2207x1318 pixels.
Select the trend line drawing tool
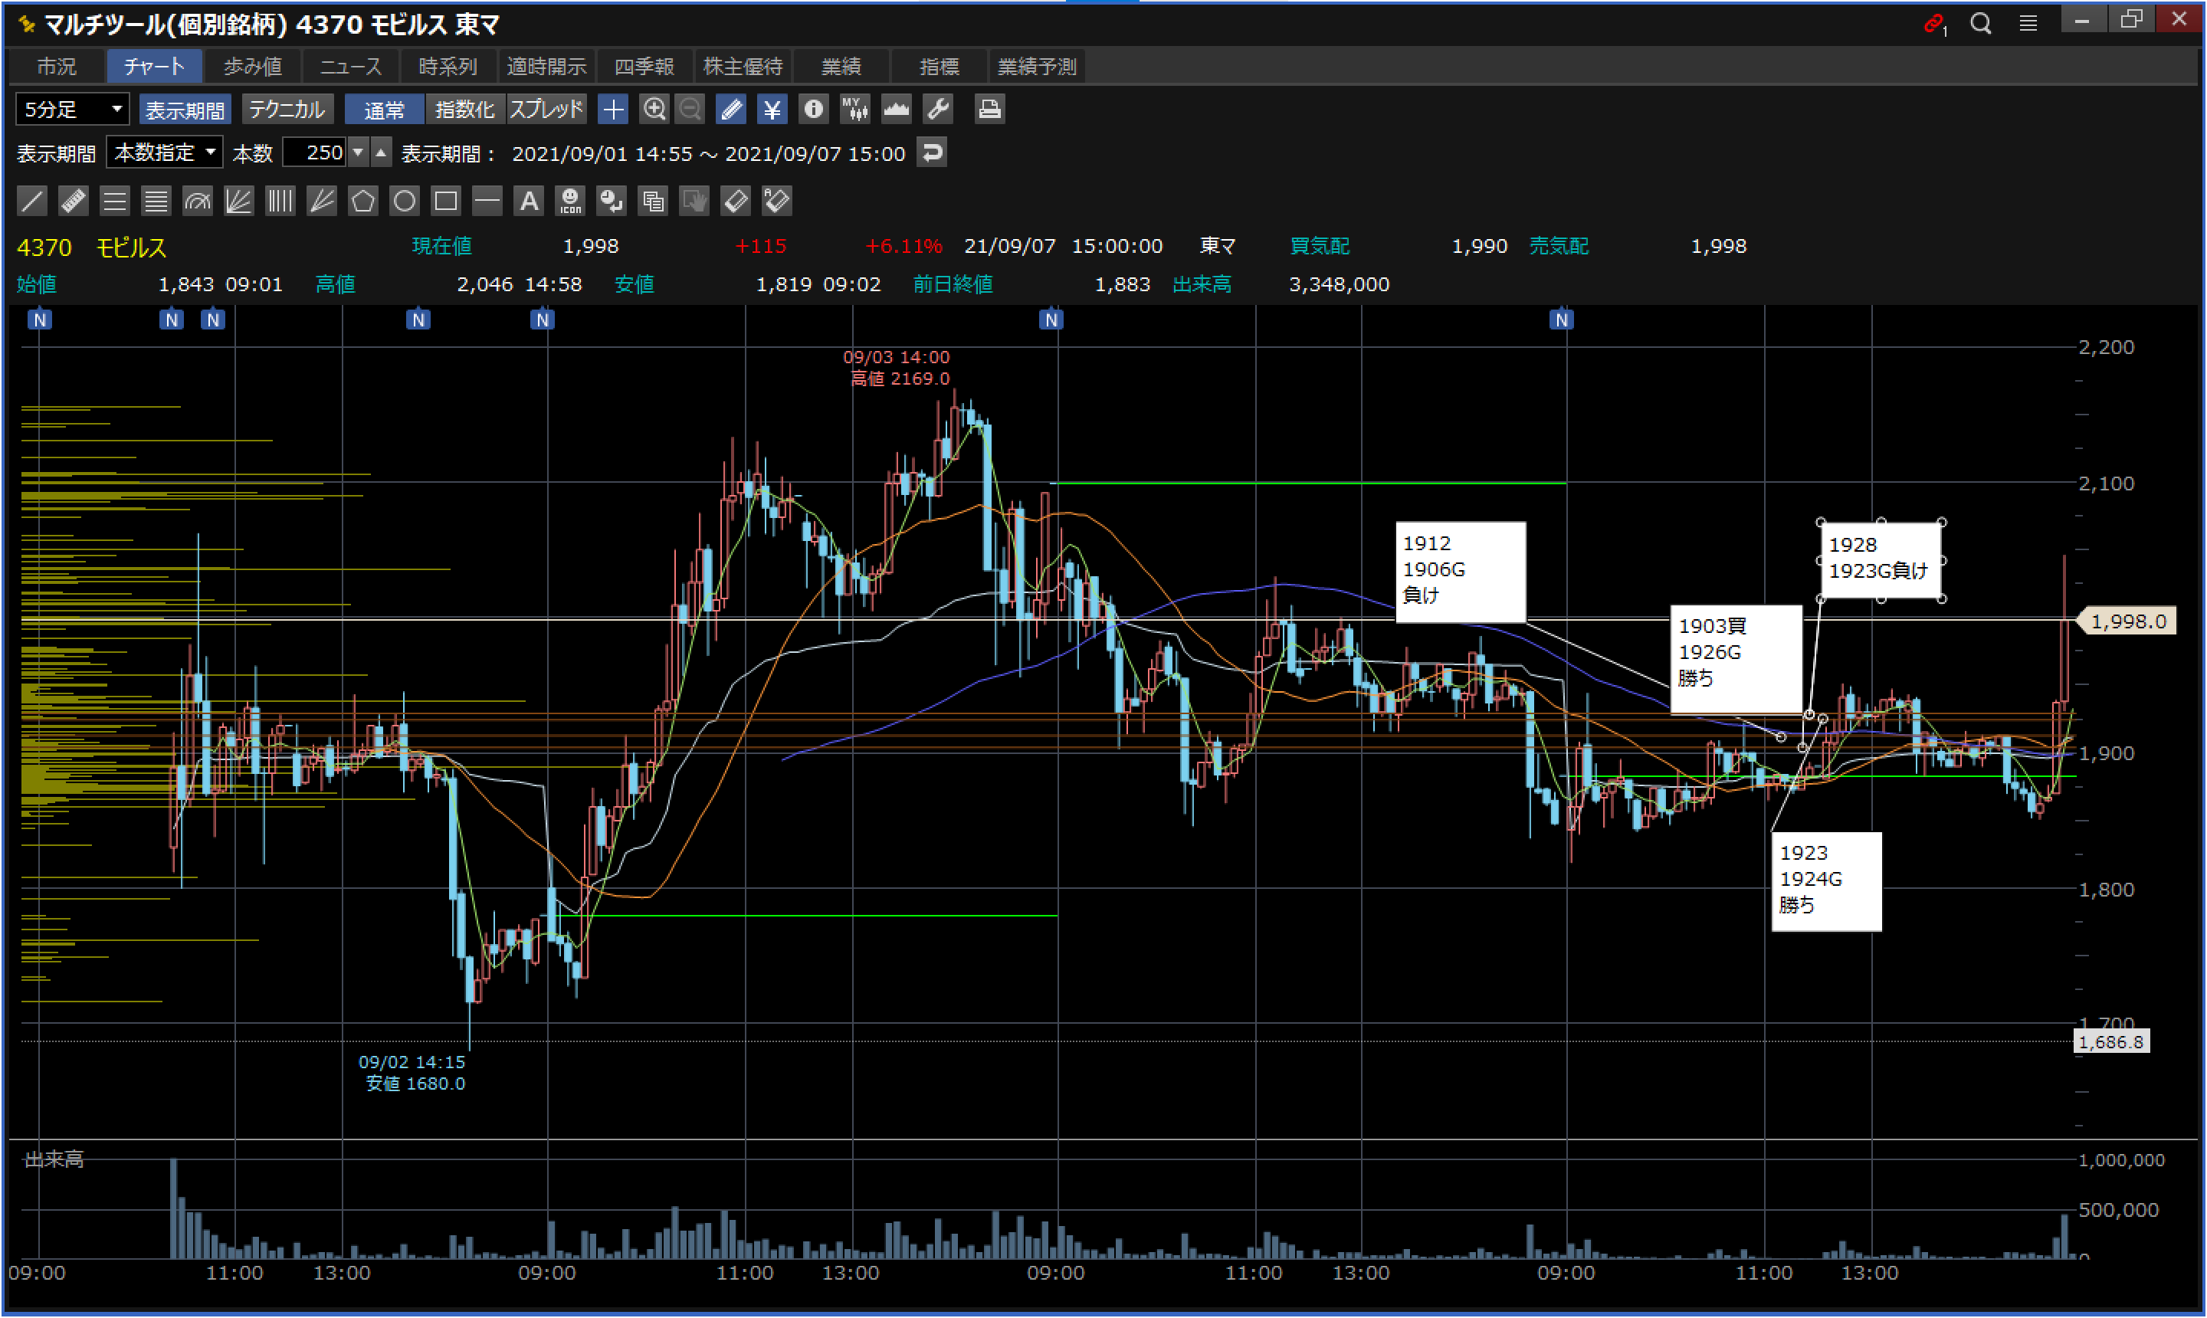[32, 201]
